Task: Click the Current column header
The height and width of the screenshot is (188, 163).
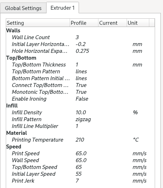Action: (x=113, y=23)
